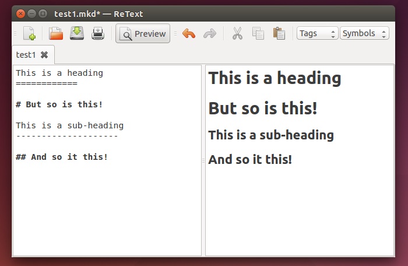Click the splitter handle between editor and preview
The image size is (408, 266).
[x=203, y=161]
